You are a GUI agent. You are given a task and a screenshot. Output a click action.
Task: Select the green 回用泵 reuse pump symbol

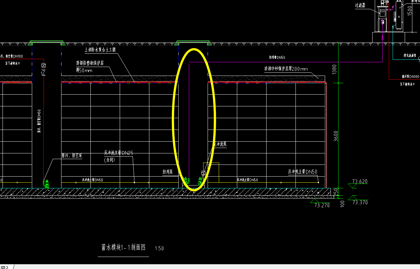pos(187,180)
